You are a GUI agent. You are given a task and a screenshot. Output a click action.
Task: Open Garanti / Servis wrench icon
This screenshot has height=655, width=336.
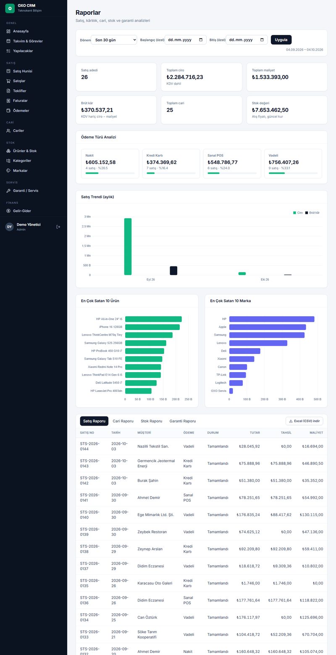(8, 191)
